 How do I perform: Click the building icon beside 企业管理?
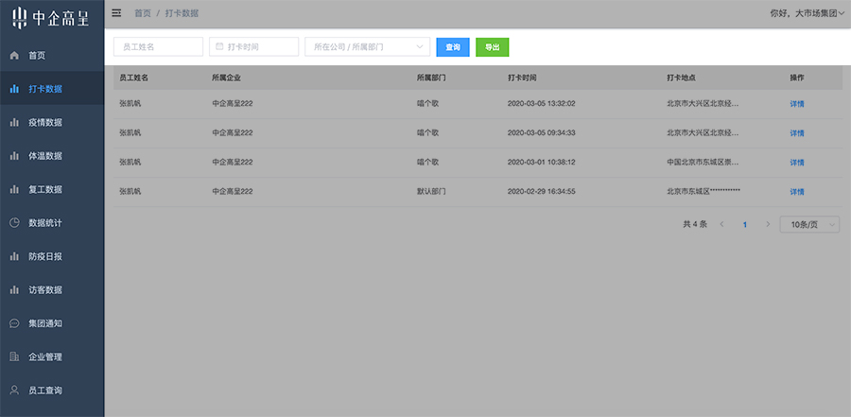(14, 357)
